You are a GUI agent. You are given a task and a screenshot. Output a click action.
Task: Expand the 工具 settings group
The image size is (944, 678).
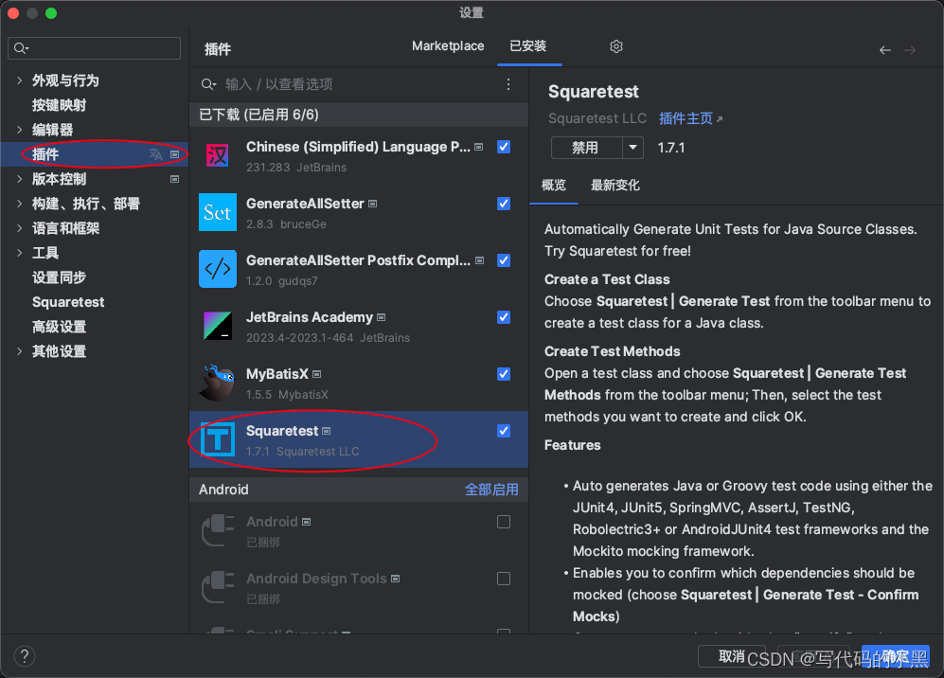[x=19, y=253]
